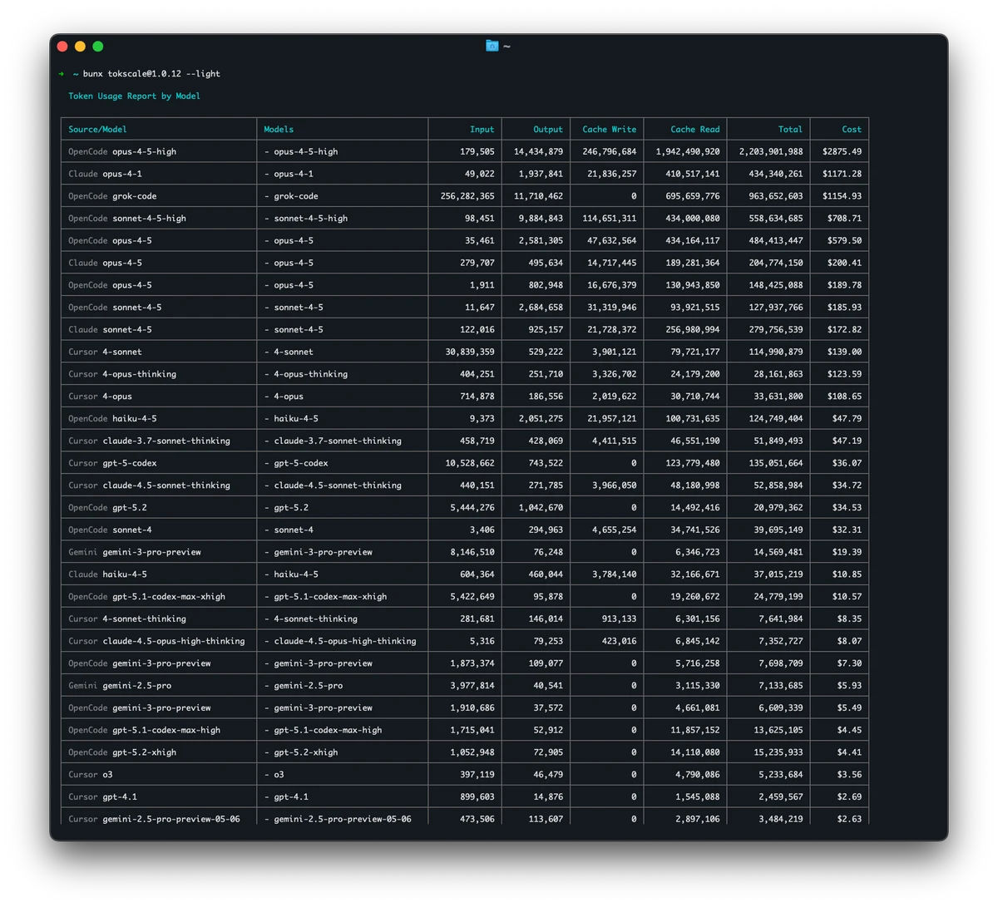Click the cost value '$200.41'
Image resolution: width=998 pixels, height=907 pixels.
coord(844,263)
